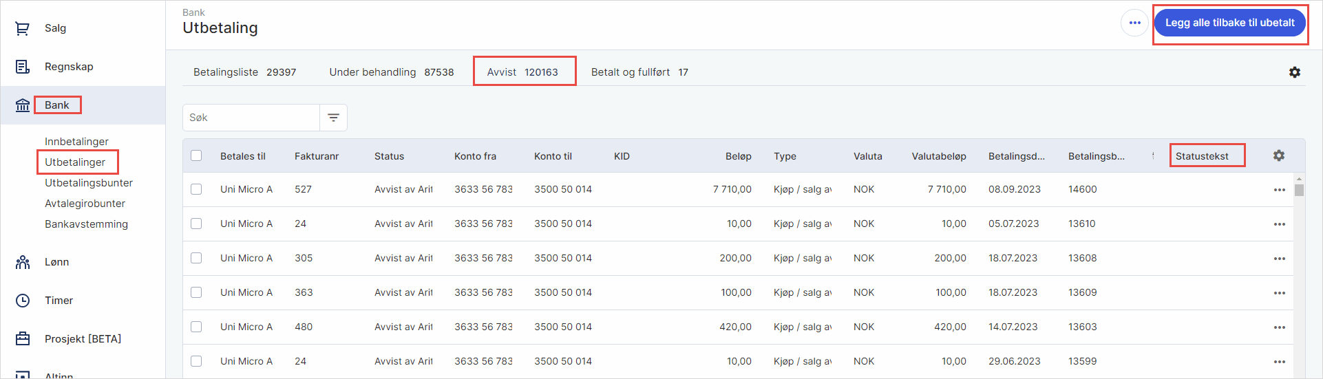Open the Prosjekt briefcase icon

click(23, 339)
